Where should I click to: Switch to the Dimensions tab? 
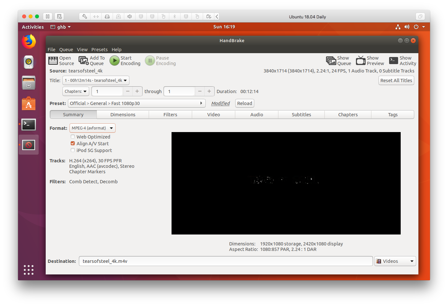tap(123, 115)
